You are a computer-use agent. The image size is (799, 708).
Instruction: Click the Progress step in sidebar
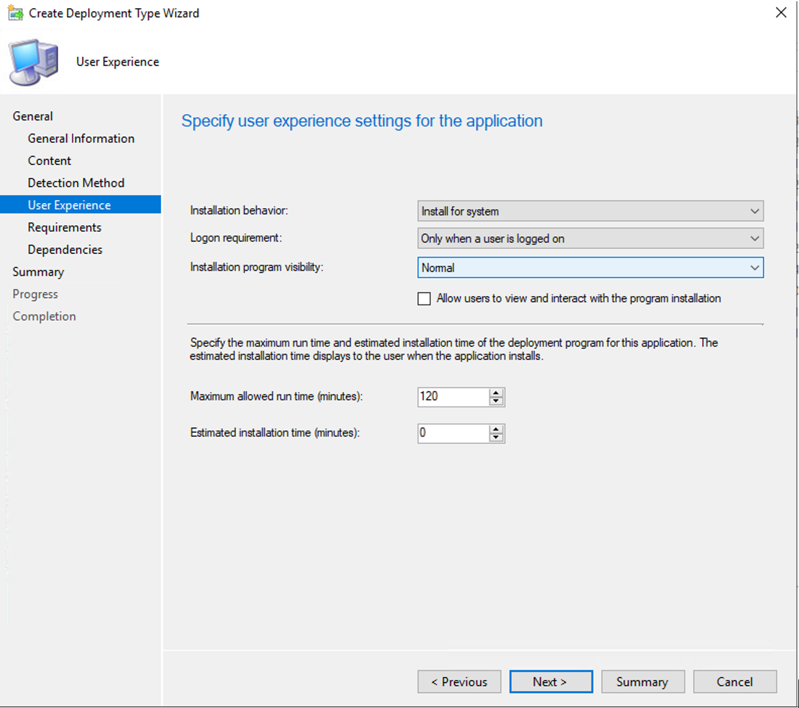[35, 294]
